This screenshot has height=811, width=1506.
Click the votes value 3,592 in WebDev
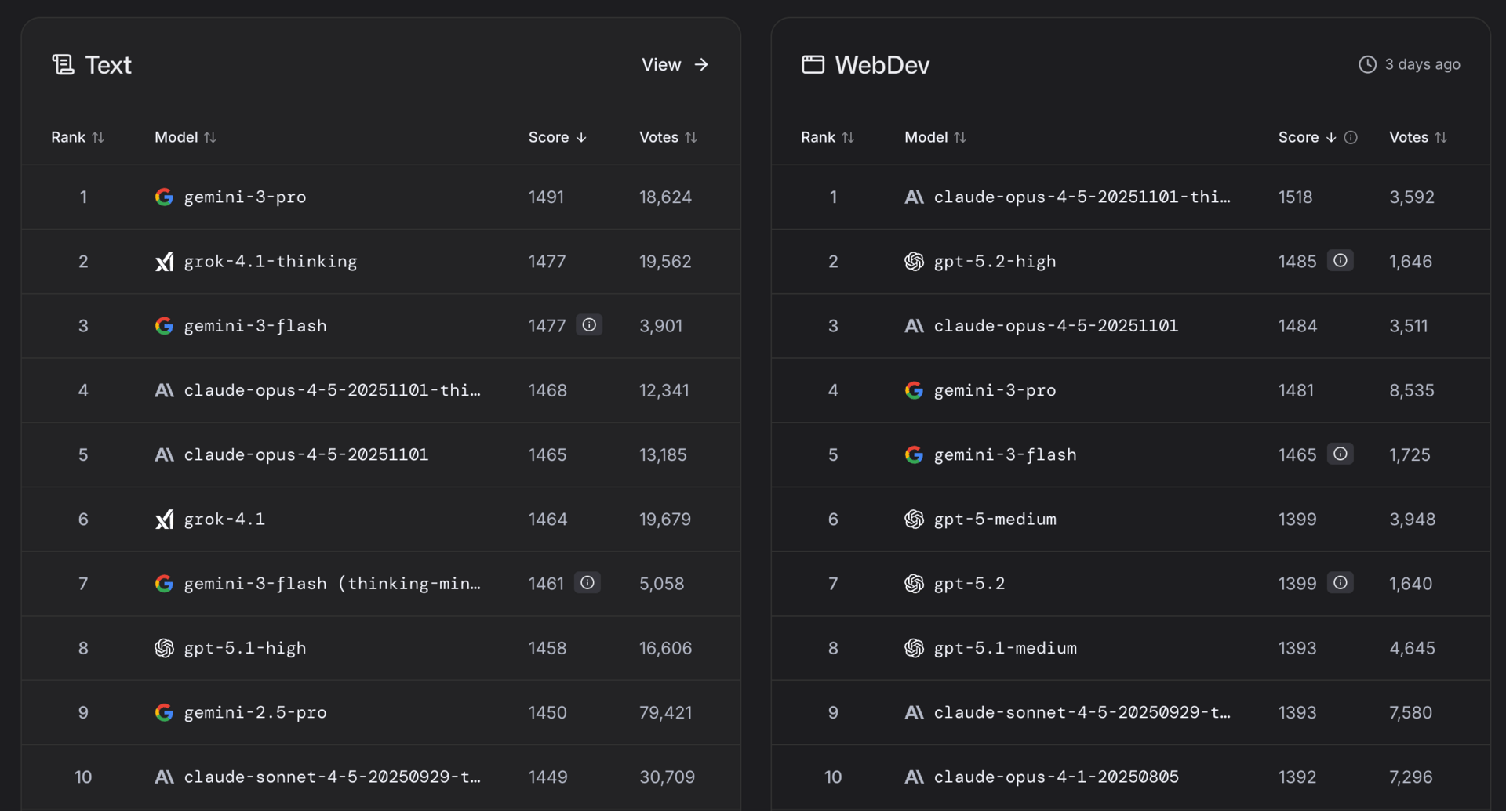tap(1412, 197)
